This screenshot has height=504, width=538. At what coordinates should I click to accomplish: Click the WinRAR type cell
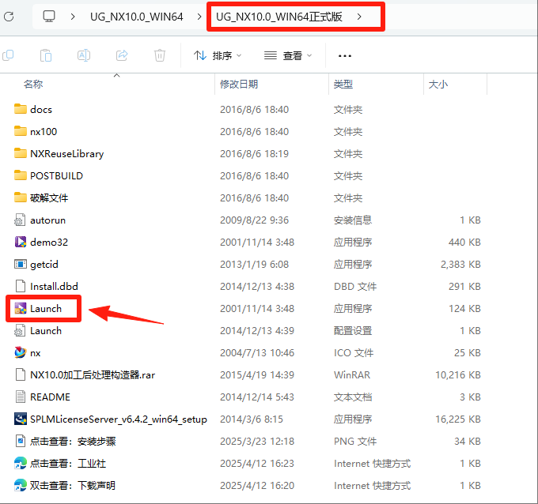point(352,374)
